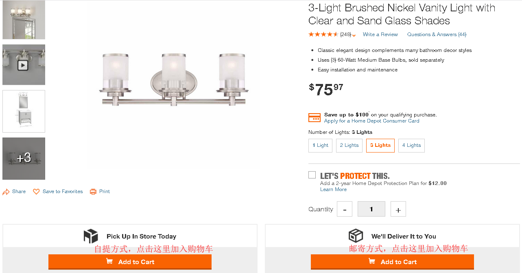Click the star rating icons
This screenshot has height=273, width=522.
tap(323, 34)
